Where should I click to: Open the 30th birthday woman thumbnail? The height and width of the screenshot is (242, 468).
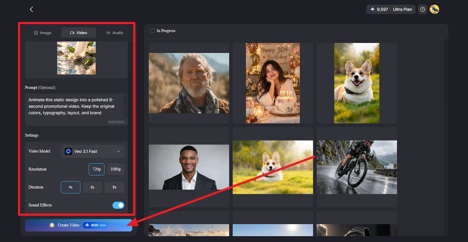[273, 83]
